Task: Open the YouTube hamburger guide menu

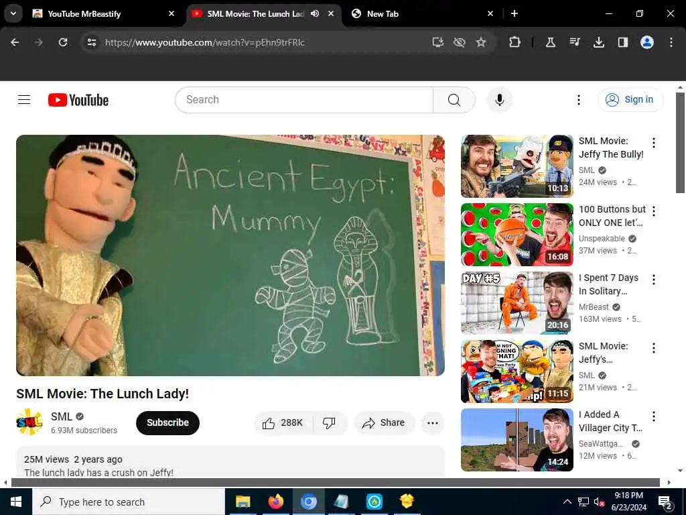Action: (24, 100)
